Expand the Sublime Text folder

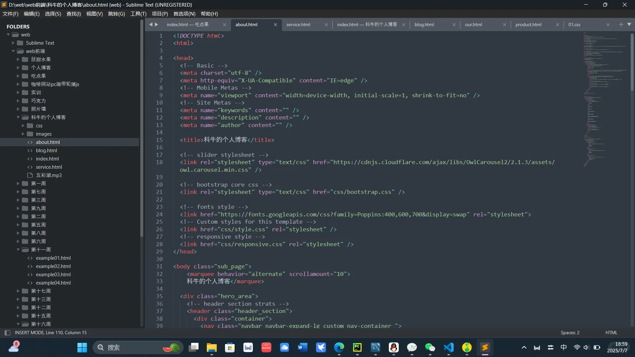point(13,43)
